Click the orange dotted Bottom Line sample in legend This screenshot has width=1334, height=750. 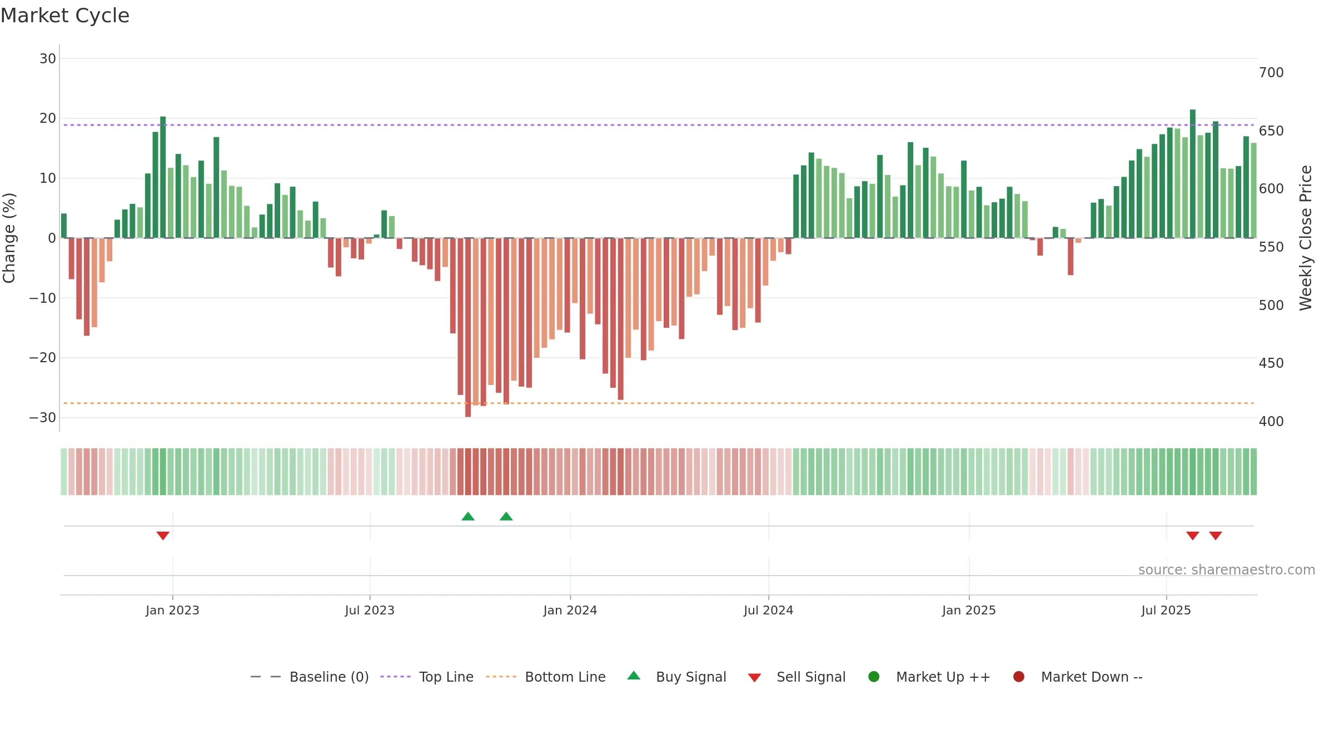(501, 677)
